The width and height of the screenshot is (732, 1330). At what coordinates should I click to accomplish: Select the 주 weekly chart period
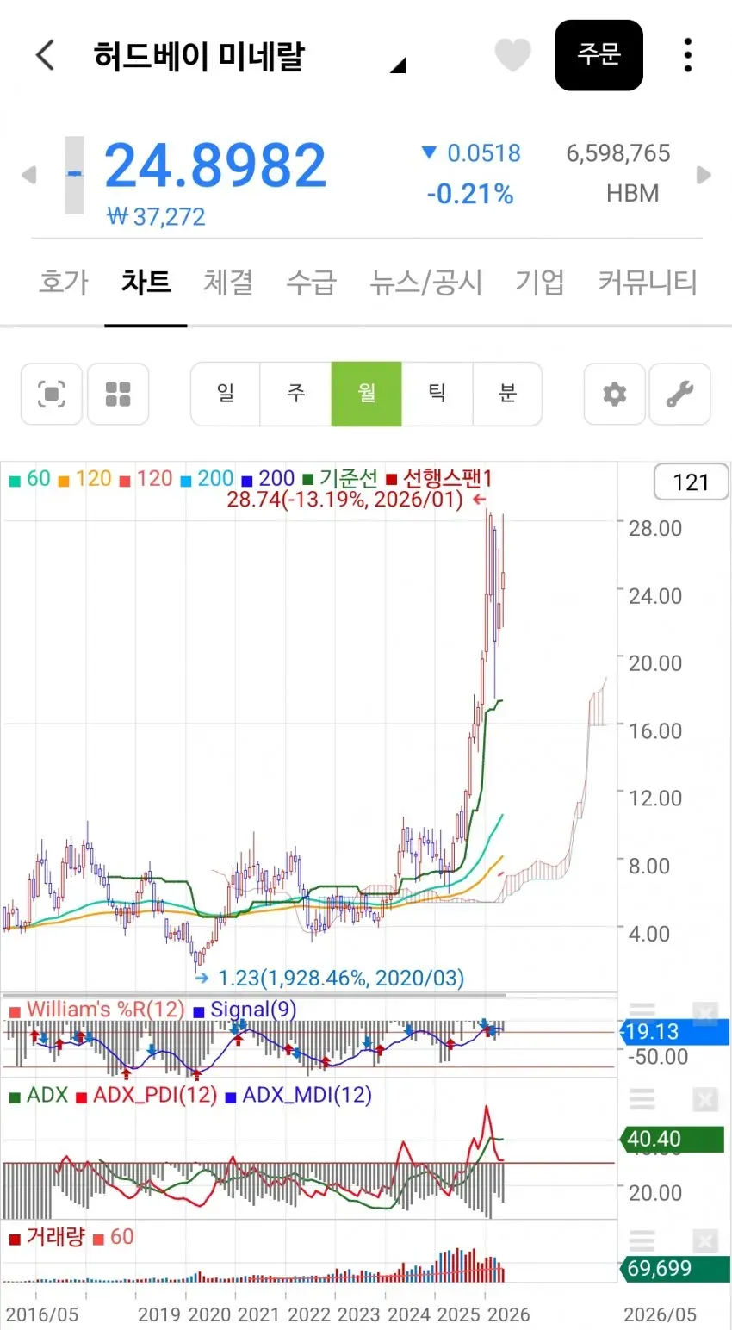point(296,394)
